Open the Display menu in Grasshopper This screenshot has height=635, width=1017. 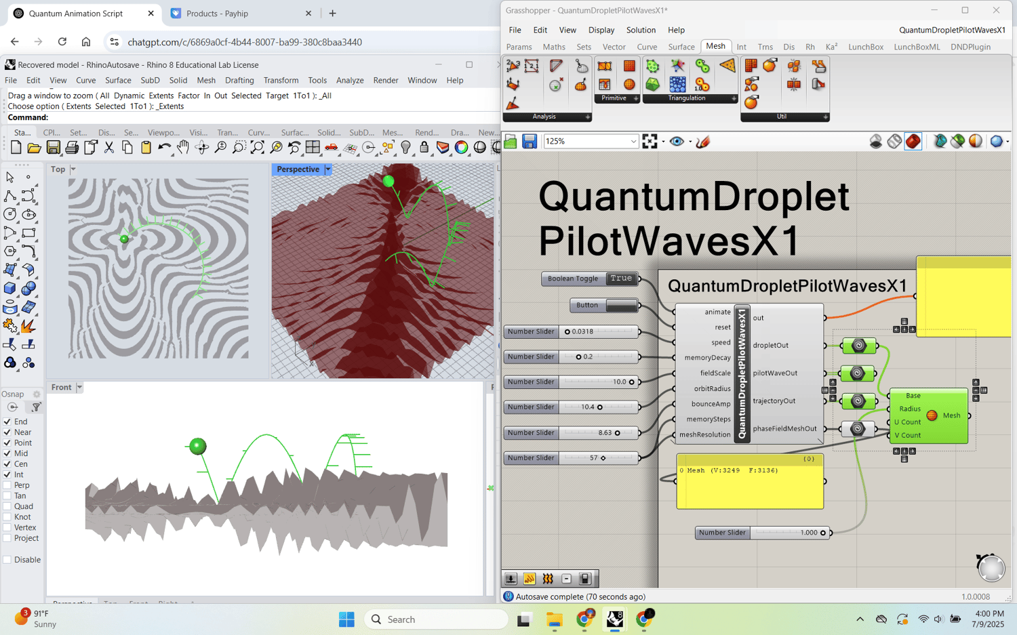(601, 30)
